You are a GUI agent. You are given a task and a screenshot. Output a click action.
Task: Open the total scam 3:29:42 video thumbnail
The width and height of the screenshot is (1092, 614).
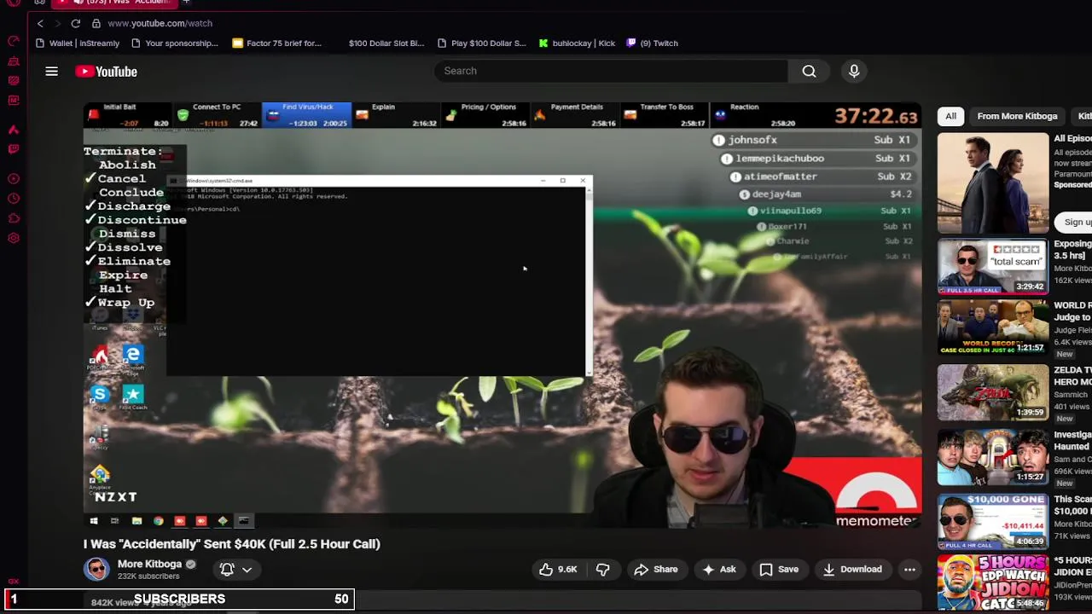993,267
